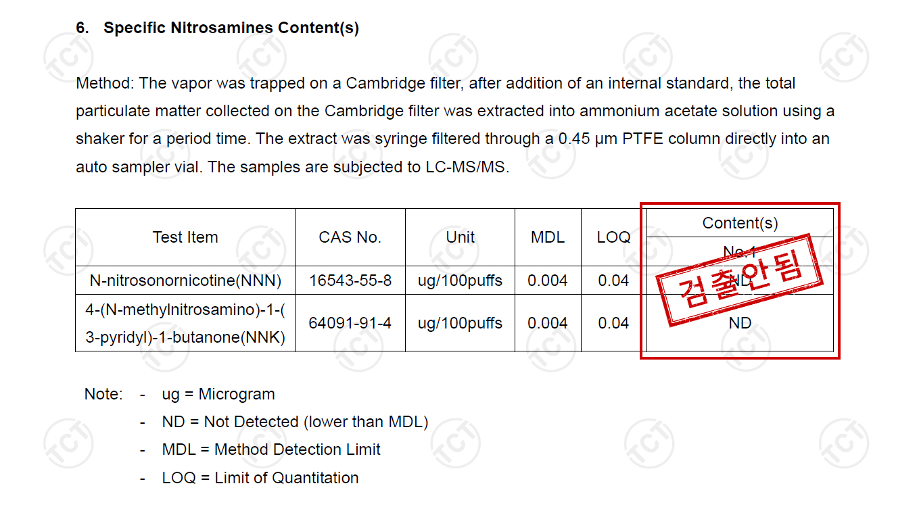
Task: Click the Content(s) column header
Action: pyautogui.click(x=740, y=223)
